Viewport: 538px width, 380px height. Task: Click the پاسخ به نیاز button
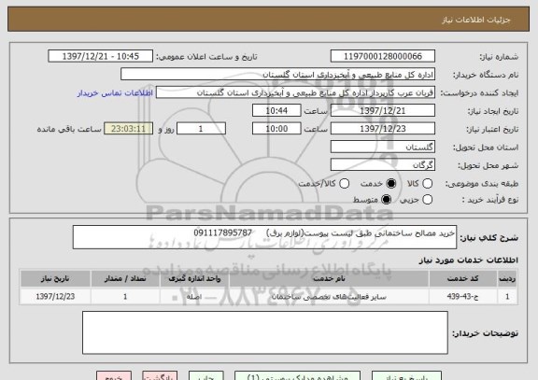(x=406, y=375)
